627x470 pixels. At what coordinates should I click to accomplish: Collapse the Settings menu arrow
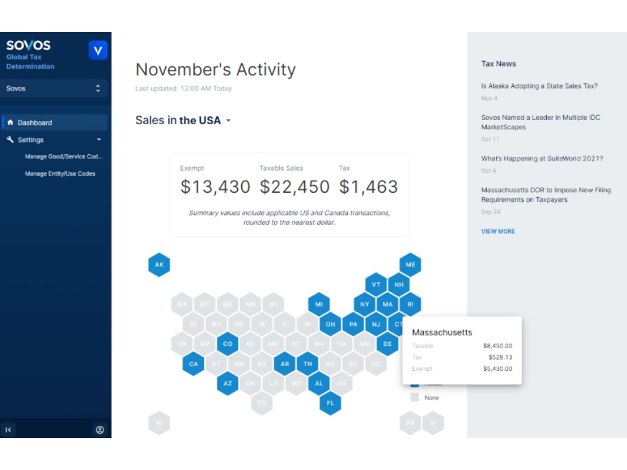tap(99, 140)
